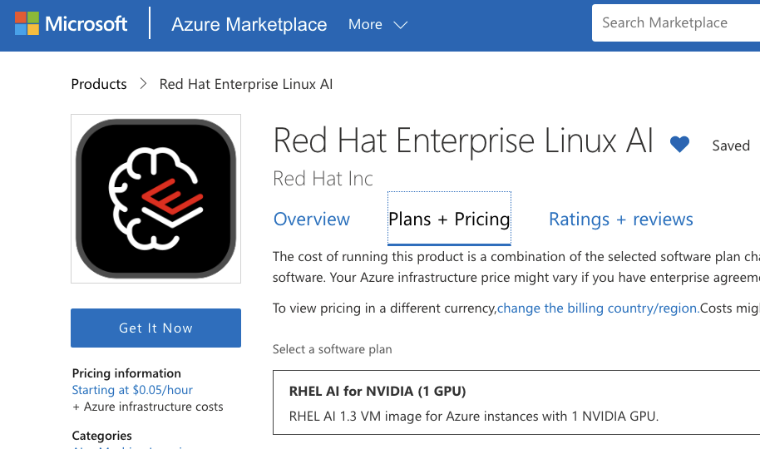Navigate to Products breadcrumb

coord(99,84)
